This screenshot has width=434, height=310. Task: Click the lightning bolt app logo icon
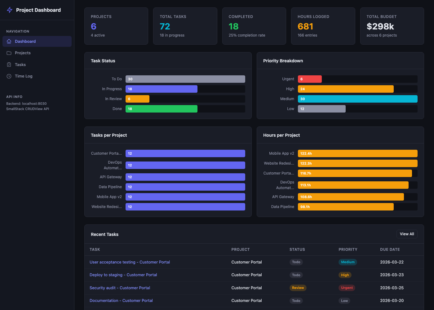pyautogui.click(x=10, y=10)
